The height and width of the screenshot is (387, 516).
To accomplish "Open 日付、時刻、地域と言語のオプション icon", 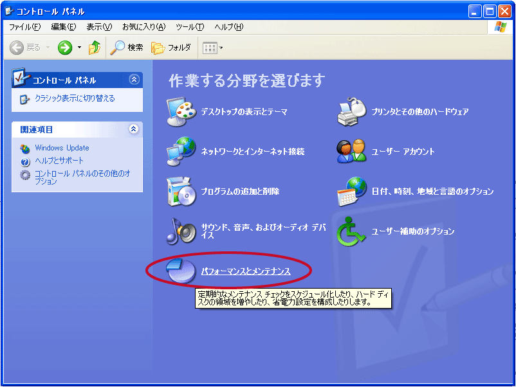I will [x=352, y=192].
